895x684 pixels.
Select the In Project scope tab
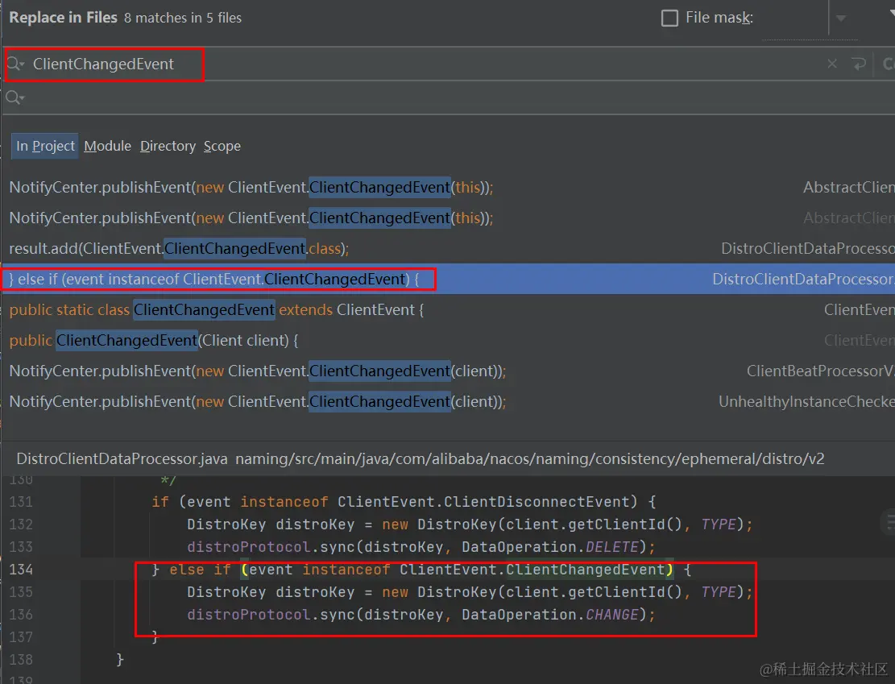45,146
